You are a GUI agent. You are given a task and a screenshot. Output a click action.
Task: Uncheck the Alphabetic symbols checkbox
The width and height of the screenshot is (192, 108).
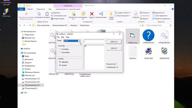tap(60, 62)
